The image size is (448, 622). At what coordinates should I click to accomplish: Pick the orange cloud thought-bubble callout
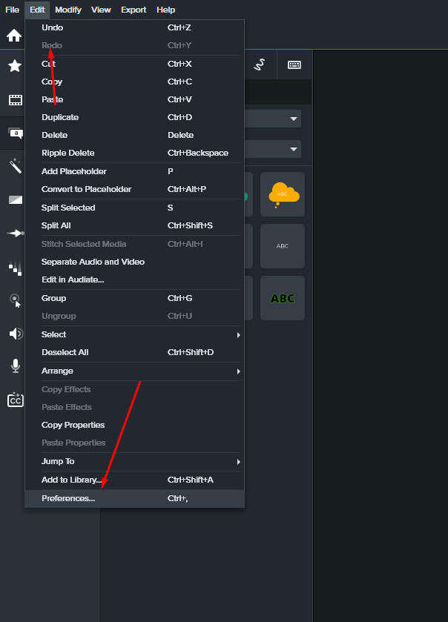pos(283,194)
